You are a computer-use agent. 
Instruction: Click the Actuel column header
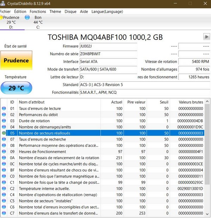click(x=112, y=102)
